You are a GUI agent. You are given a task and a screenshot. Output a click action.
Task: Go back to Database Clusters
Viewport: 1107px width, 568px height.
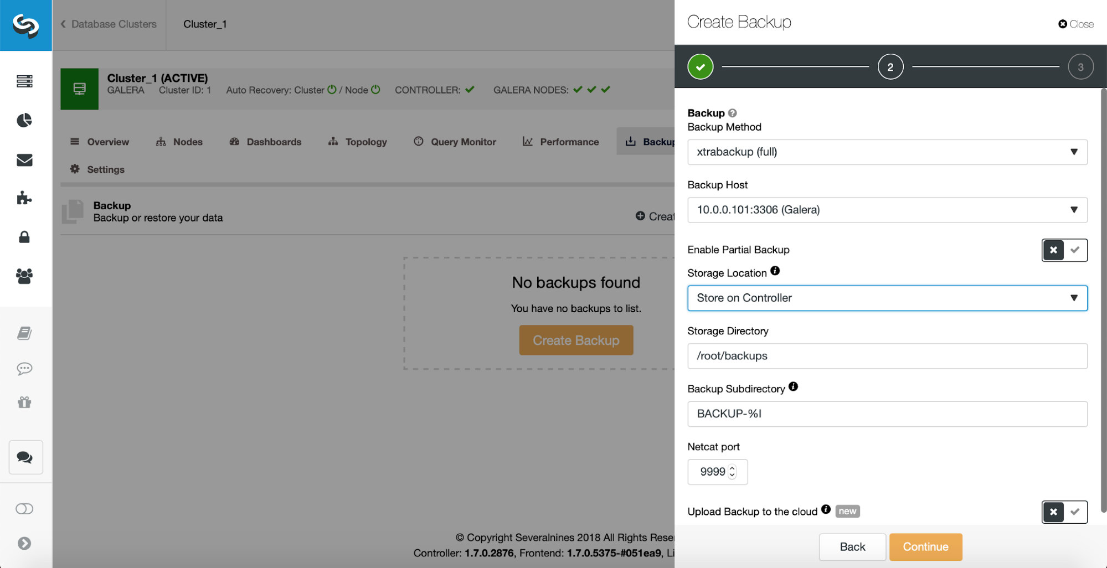pyautogui.click(x=109, y=24)
